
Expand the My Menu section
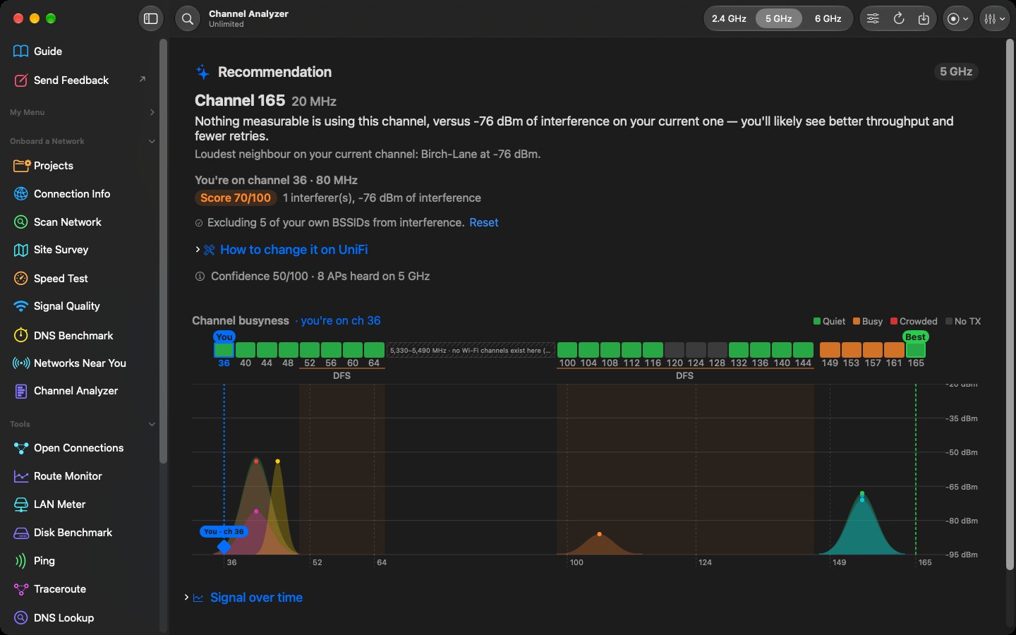[x=152, y=112]
